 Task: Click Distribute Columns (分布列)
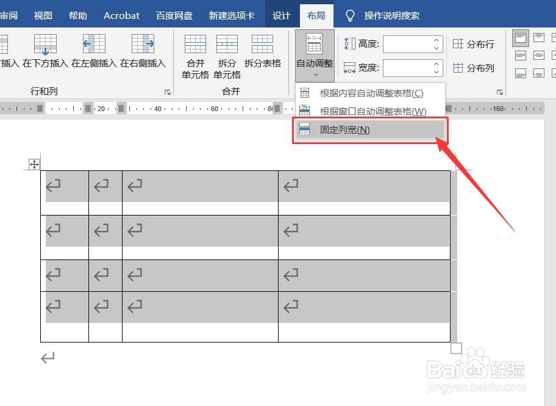[473, 68]
